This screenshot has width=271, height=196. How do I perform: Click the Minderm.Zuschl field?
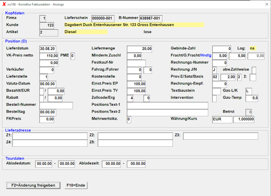[134, 56]
